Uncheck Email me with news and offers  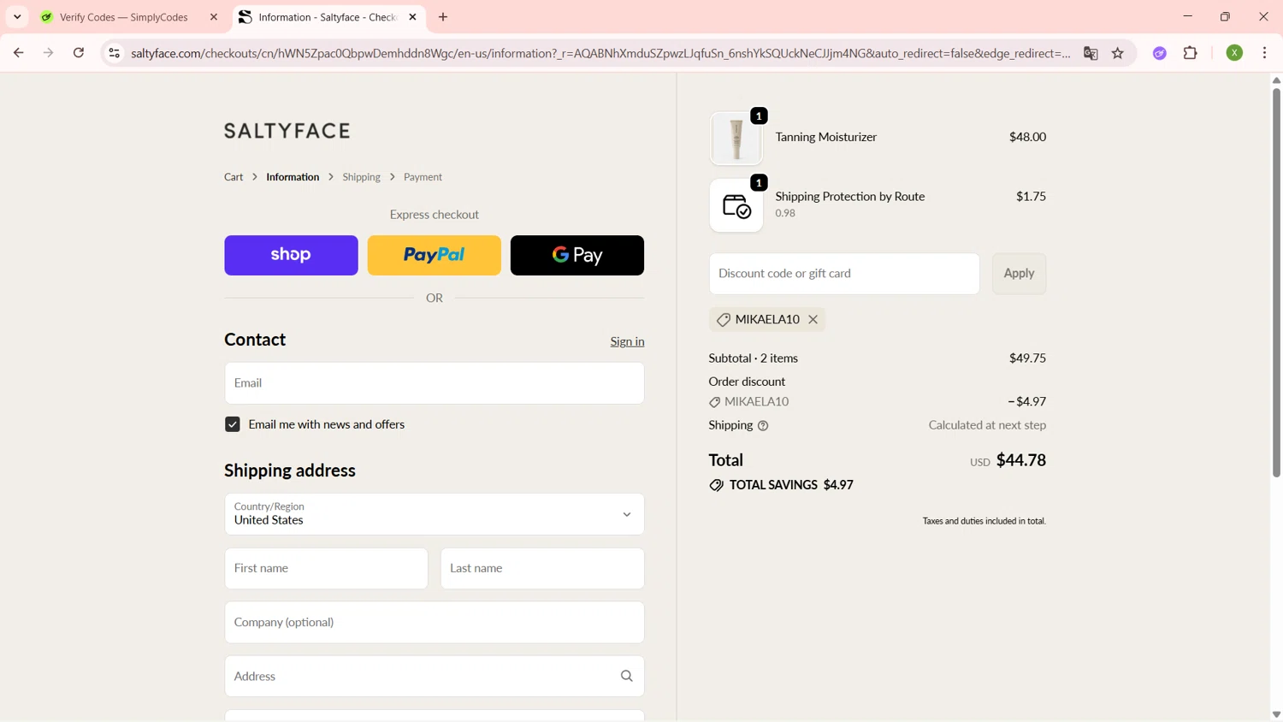[233, 424]
